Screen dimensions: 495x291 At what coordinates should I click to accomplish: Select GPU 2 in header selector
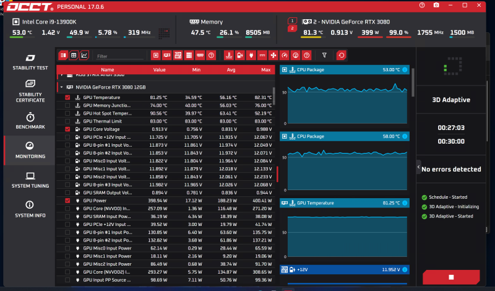coord(292,28)
